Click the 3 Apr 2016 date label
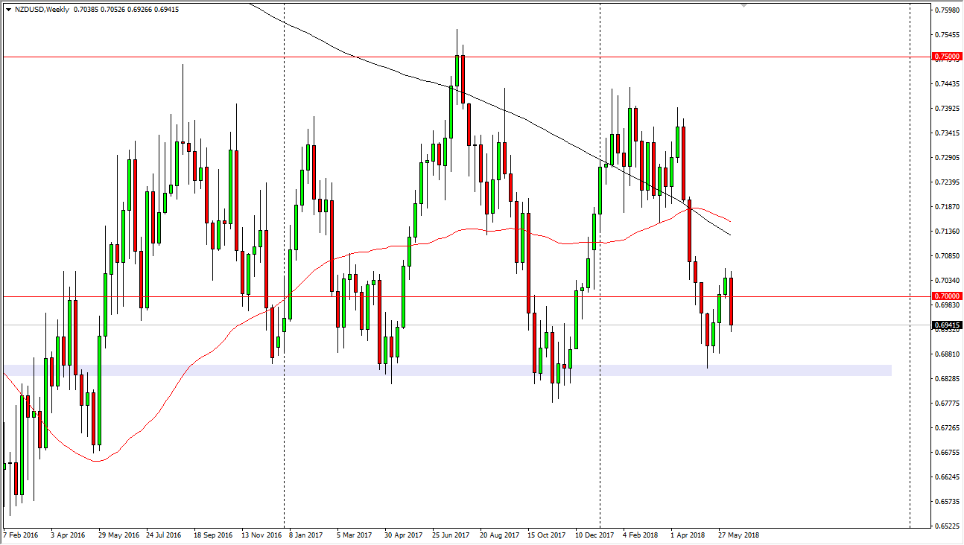Screen dimensions: 964x545 (x=69, y=535)
